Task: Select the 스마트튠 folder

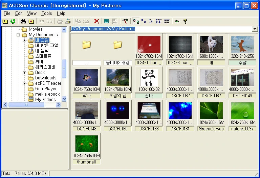Action: 43,56
